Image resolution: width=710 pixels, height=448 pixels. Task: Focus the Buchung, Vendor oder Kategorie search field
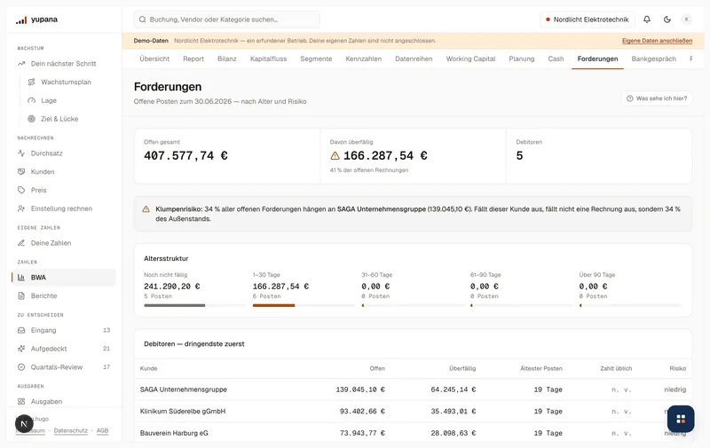[x=227, y=20]
